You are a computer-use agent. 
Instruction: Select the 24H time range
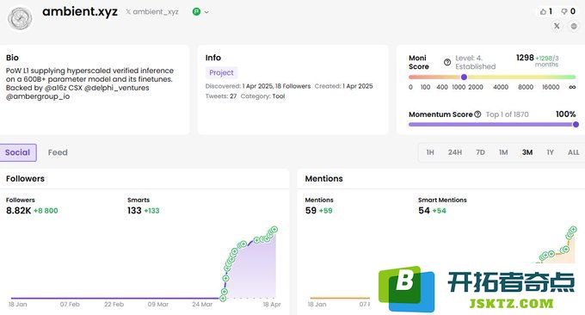(x=455, y=152)
